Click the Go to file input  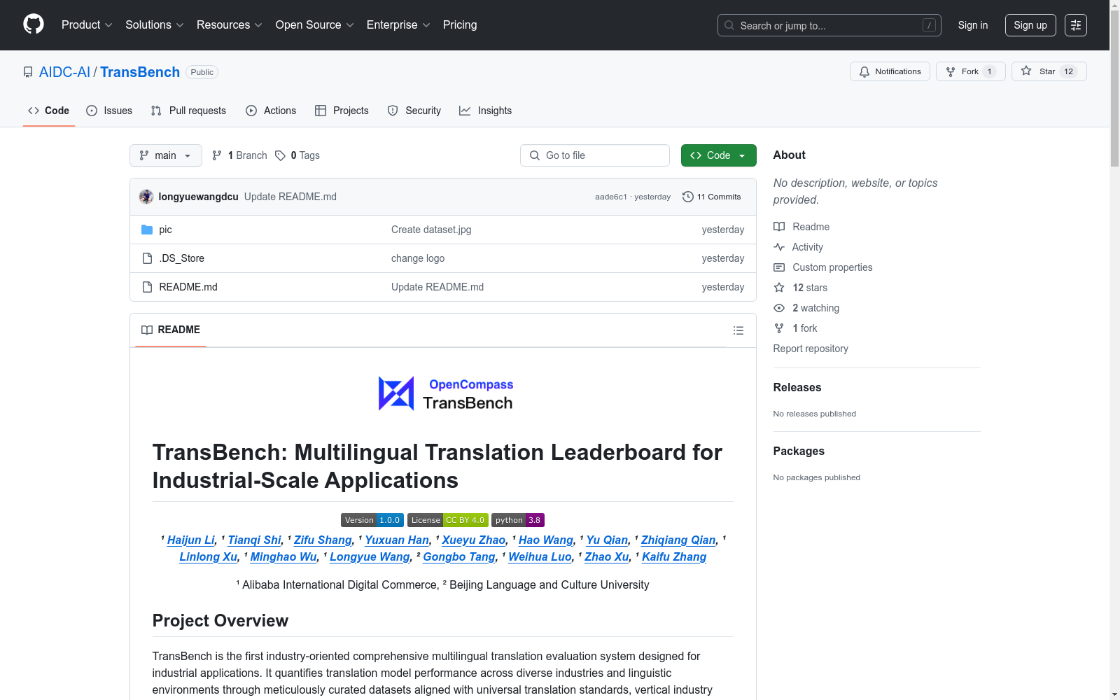coord(595,155)
